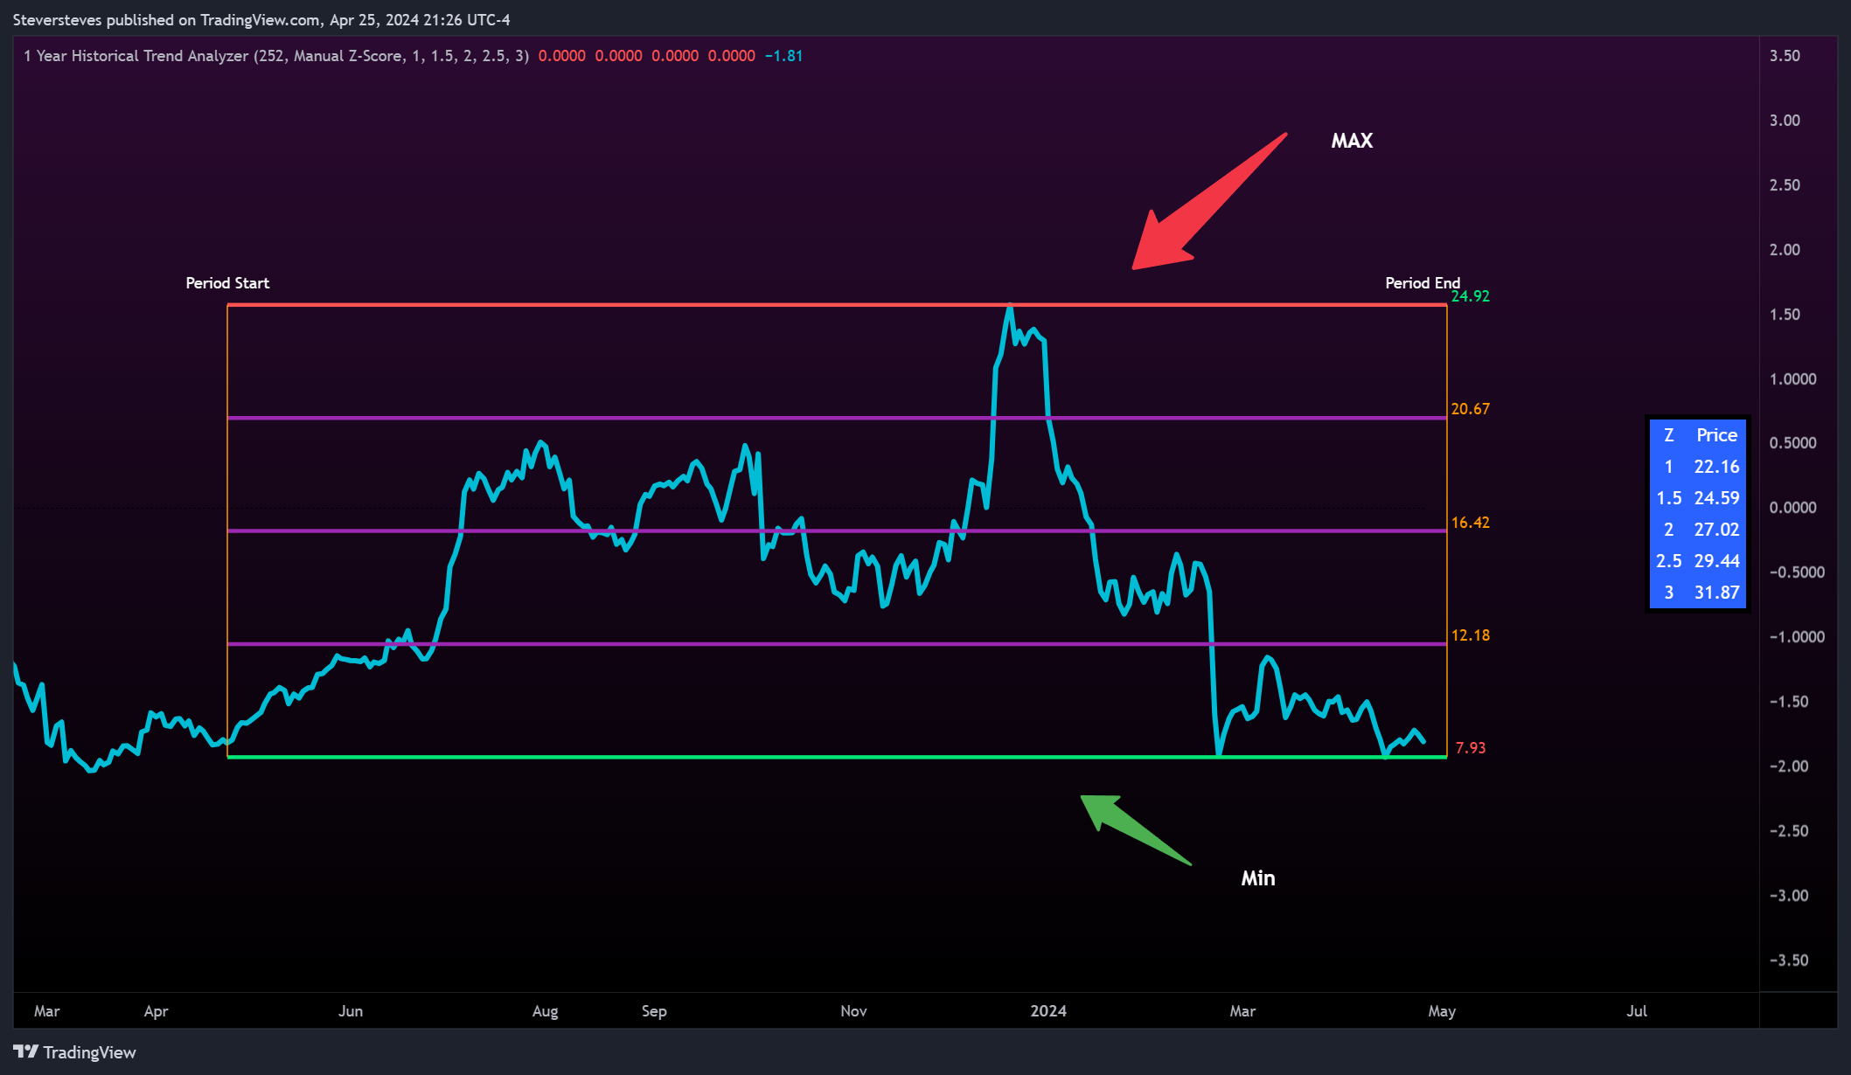
Task: Click the TradingView logo icon
Action: tap(26, 1051)
